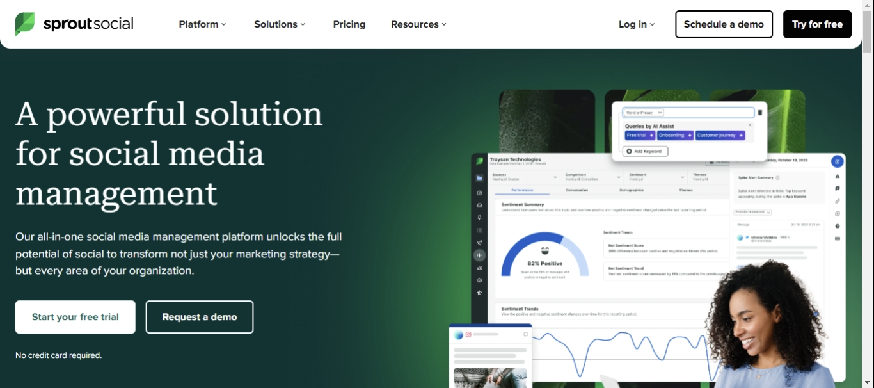The width and height of the screenshot is (874, 388).
Task: Click the trash icon beside the keyword field
Action: pyautogui.click(x=760, y=112)
